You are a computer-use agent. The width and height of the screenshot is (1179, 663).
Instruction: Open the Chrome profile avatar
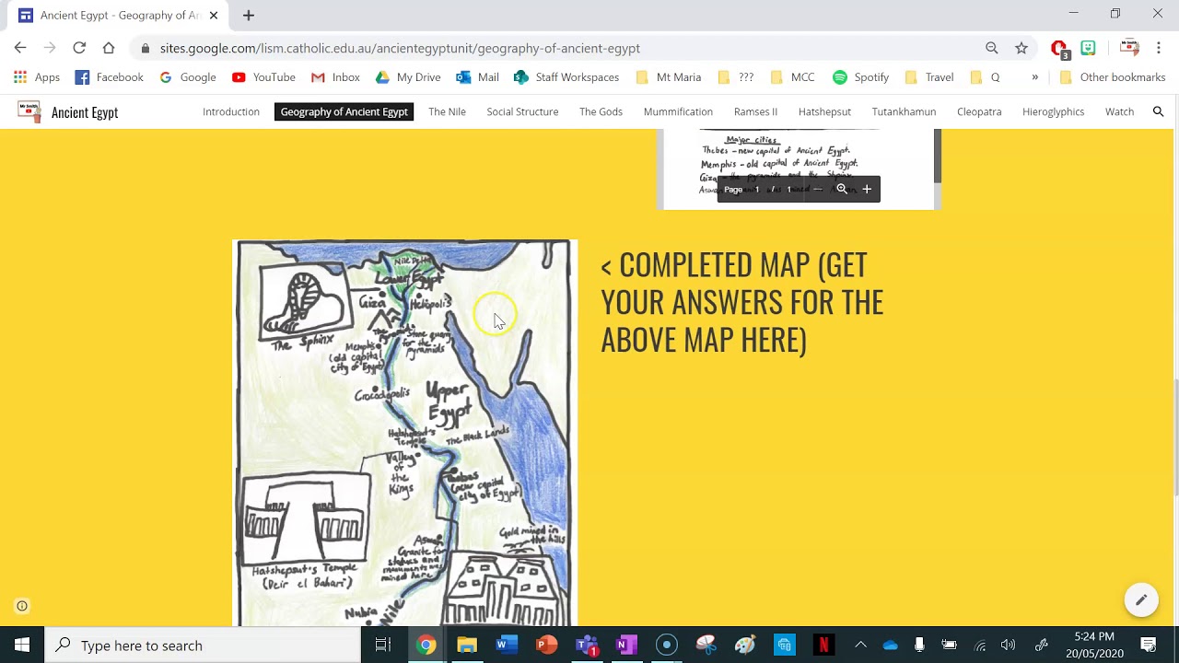click(x=1129, y=48)
